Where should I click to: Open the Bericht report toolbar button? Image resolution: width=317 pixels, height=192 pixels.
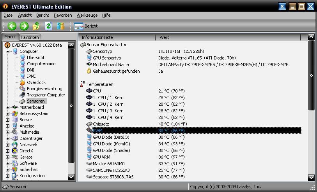[x=86, y=26]
